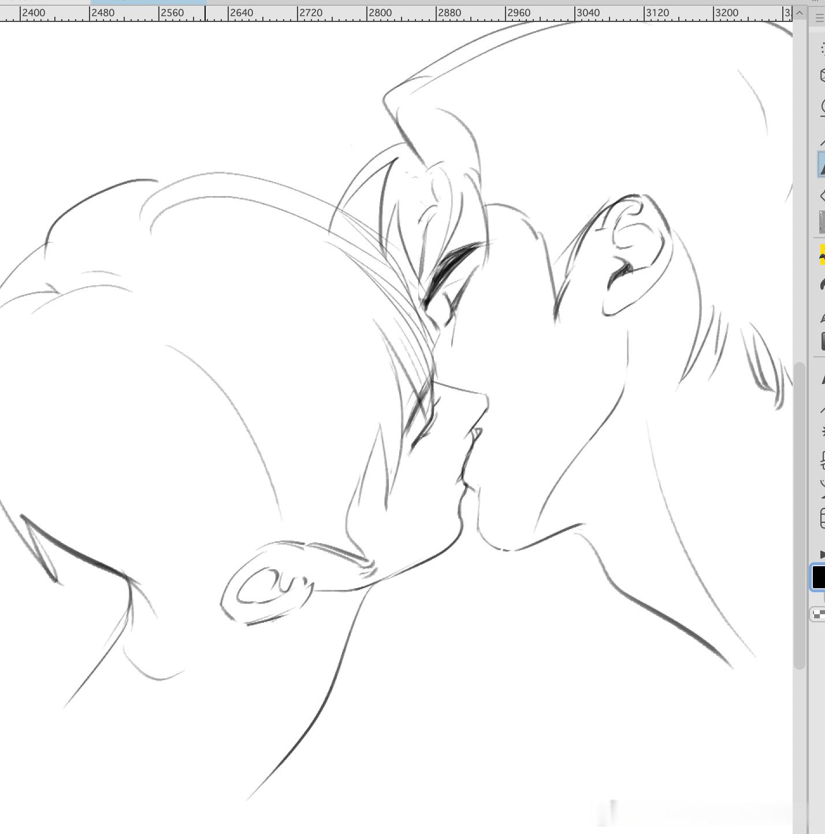Open the tool palette menu icon
Screen dimensions: 825x834
[x=820, y=19]
